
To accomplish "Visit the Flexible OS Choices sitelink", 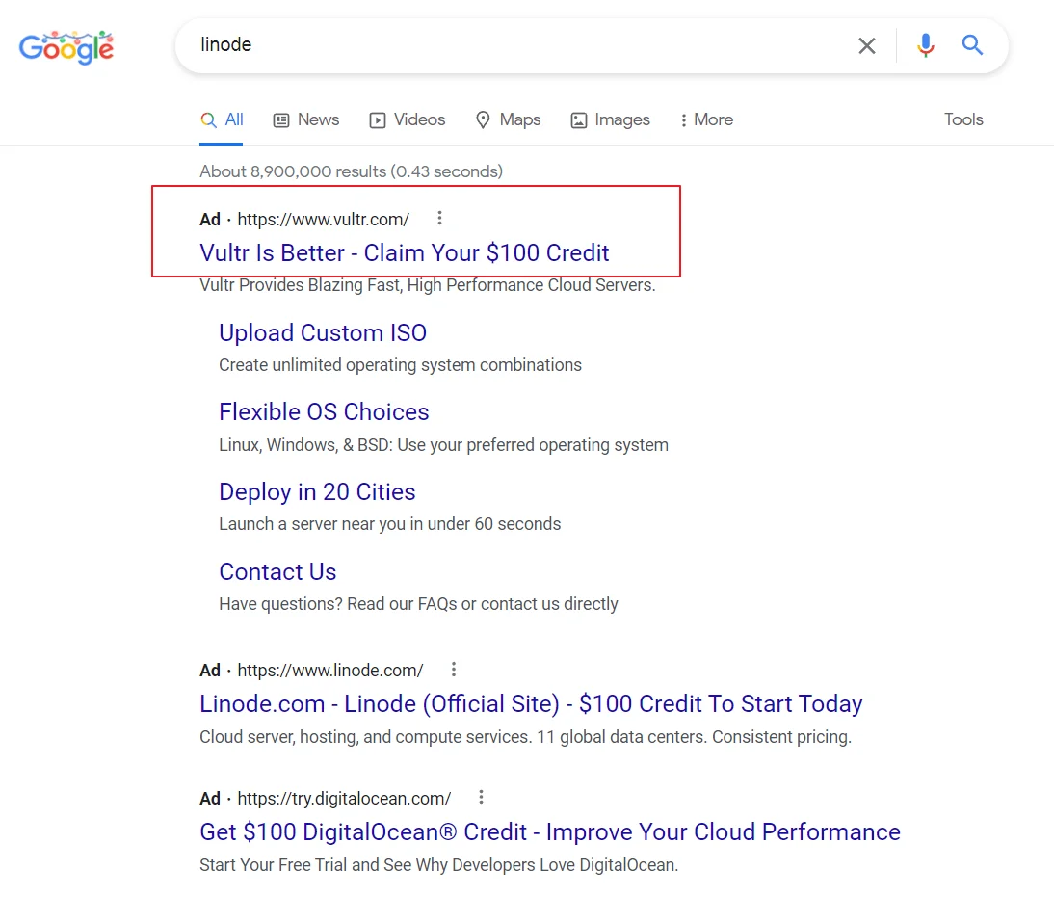I will pos(324,411).
